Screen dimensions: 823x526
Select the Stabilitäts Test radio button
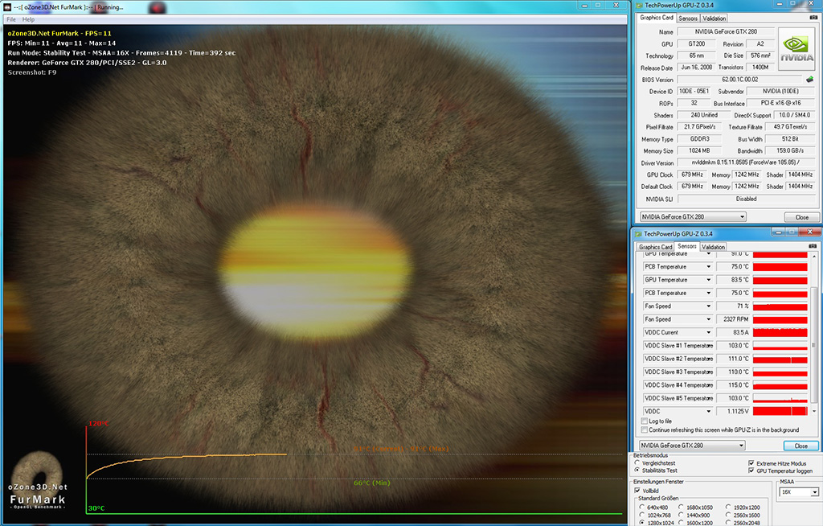(x=637, y=471)
